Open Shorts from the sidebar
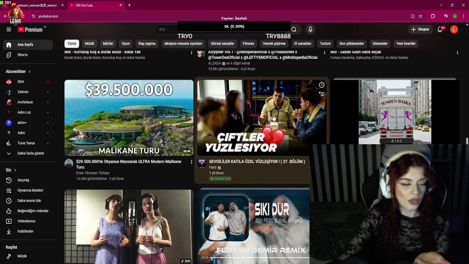This screenshot has height=264, width=469. point(28,55)
